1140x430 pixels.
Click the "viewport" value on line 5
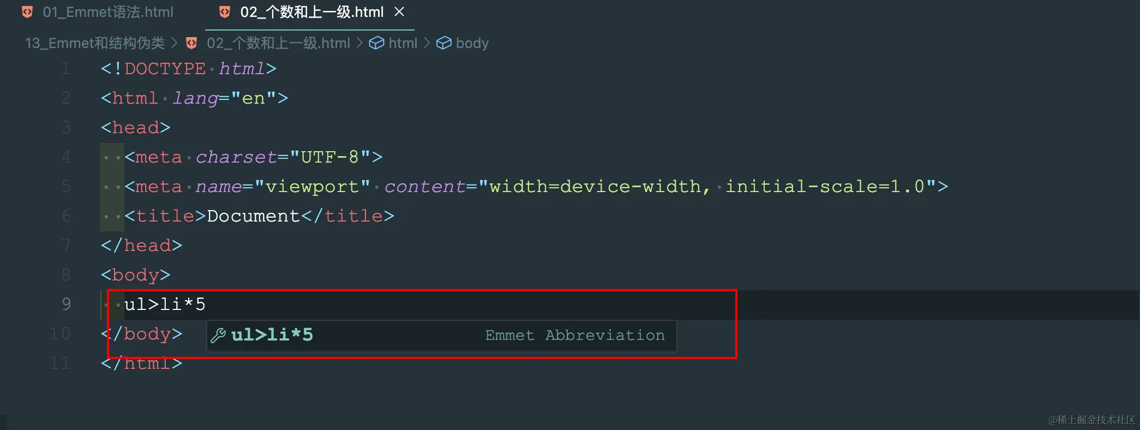click(312, 187)
